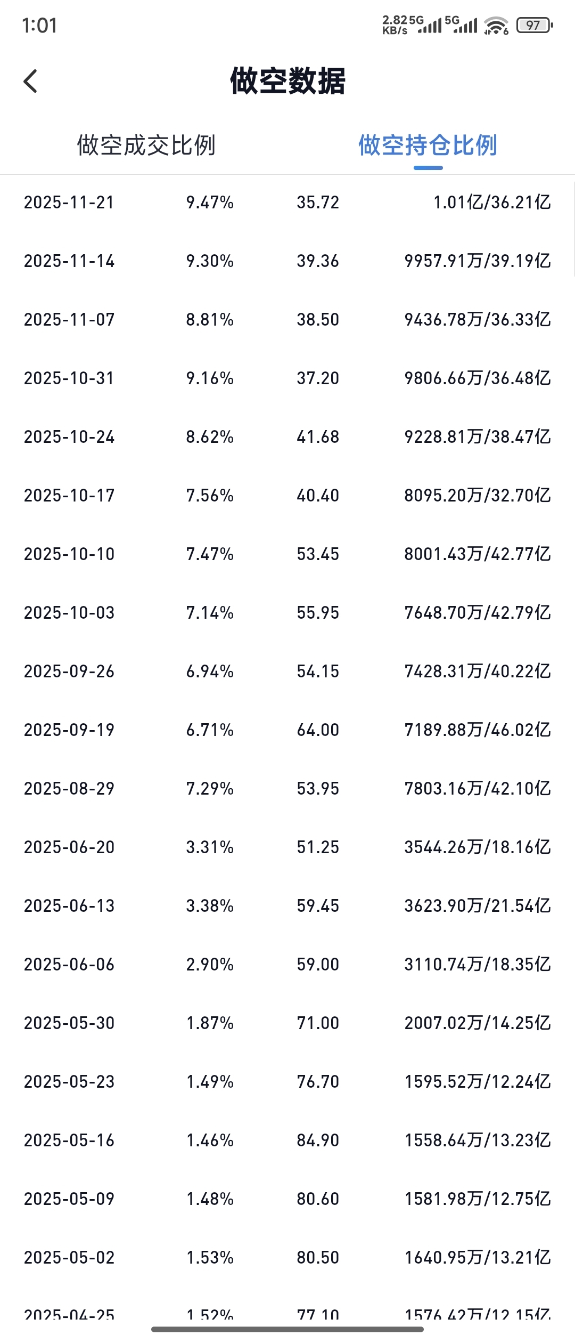Tap the 2025-06-06 date entry
Image resolution: width=575 pixels, height=1343 pixels.
[69, 965]
